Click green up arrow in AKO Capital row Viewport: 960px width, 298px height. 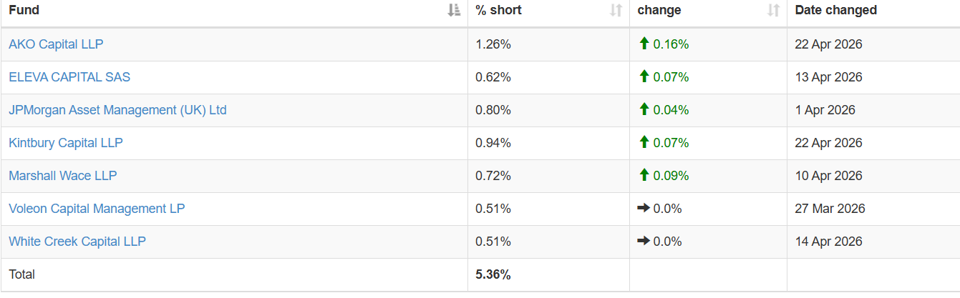coord(644,44)
